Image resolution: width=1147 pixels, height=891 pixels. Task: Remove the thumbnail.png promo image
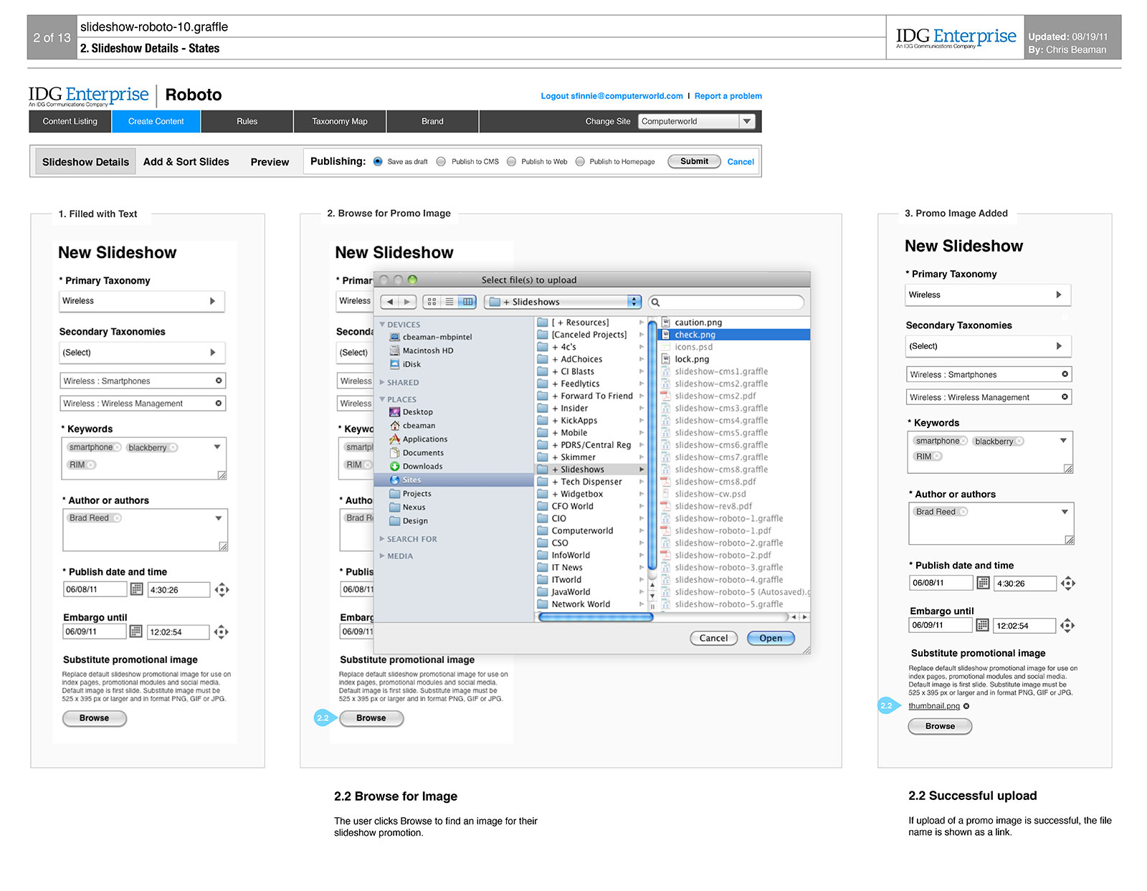point(966,706)
